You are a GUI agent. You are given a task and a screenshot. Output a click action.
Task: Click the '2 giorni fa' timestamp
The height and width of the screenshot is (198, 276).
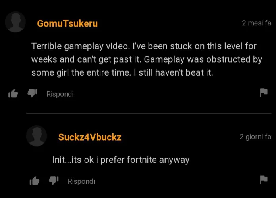255,137
